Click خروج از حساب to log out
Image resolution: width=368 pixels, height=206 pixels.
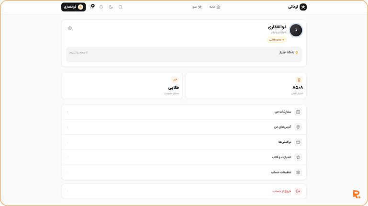pos(184,192)
